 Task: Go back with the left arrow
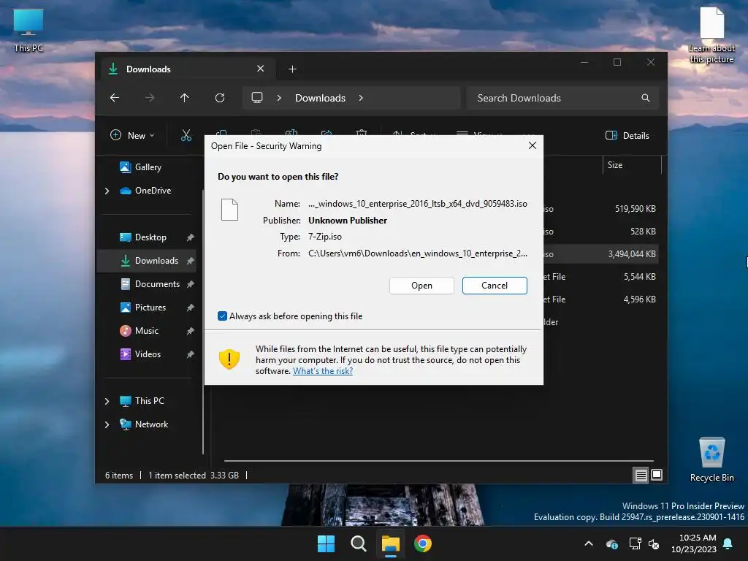(x=115, y=98)
